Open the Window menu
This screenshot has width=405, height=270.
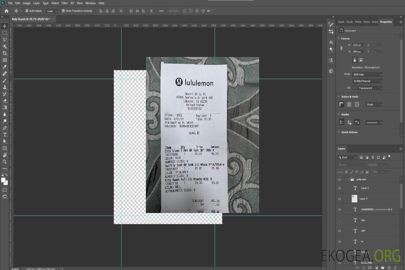click(90, 3)
